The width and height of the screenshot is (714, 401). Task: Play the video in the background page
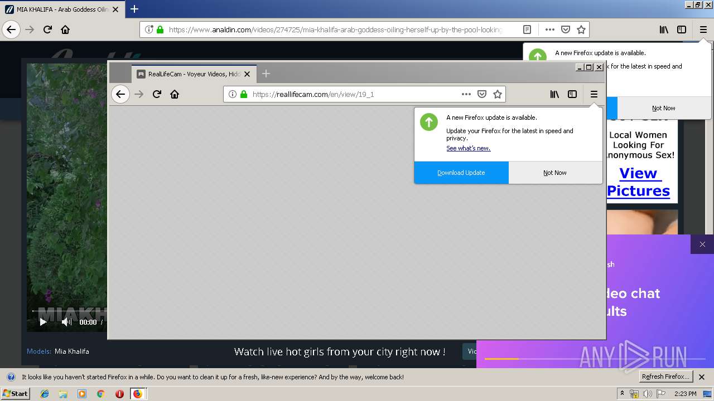43,322
